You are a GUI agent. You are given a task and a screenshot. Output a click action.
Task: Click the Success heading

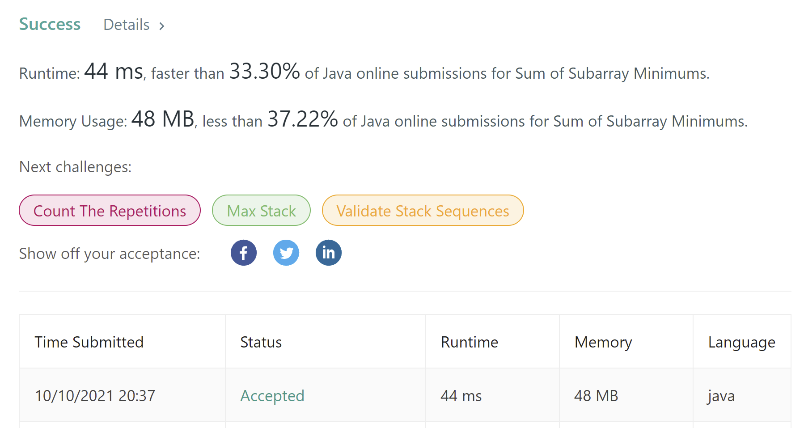point(50,24)
